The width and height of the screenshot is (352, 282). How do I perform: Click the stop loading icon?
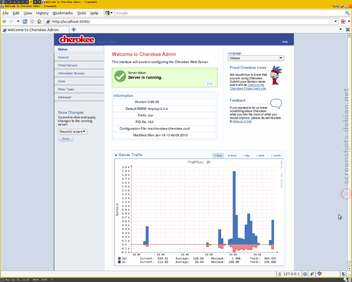coord(32,21)
